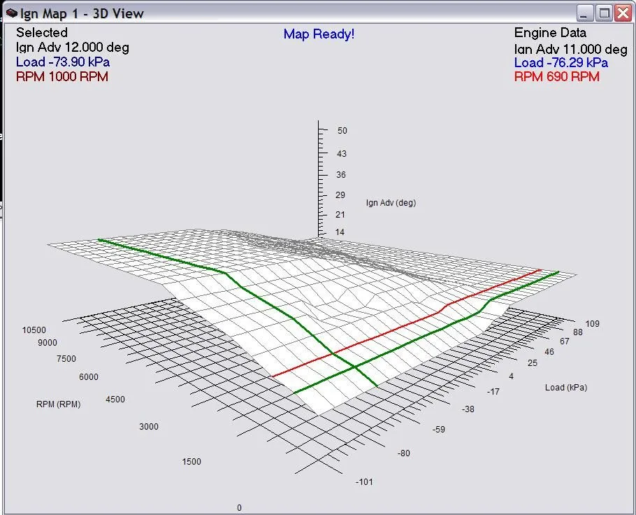Click the Engine Data 'Ign Adv 11.000 deg' readout

click(570, 49)
